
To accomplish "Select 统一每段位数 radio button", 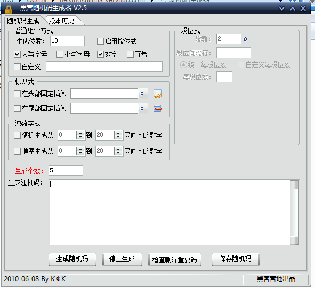I will pos(183,65).
